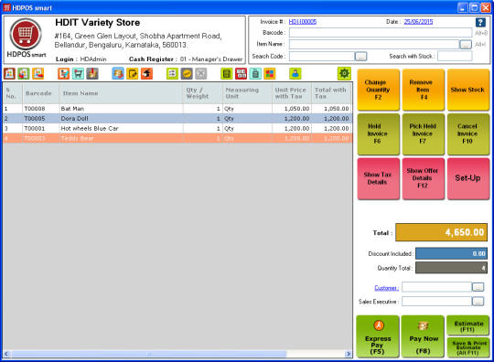The width and height of the screenshot is (494, 362).
Task: Click the grayed-out X toolbar icon
Action: (x=201, y=74)
